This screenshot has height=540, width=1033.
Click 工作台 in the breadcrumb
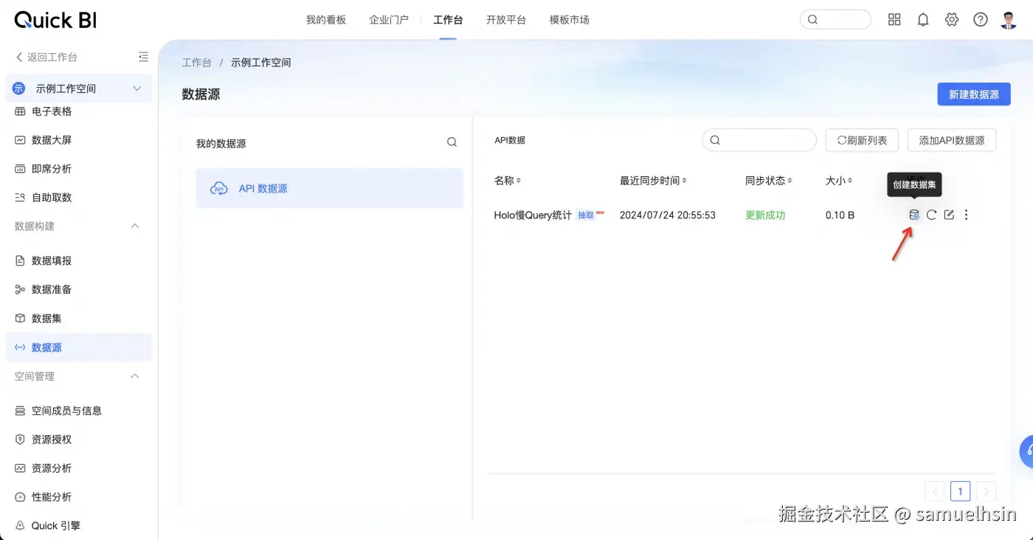click(x=197, y=63)
